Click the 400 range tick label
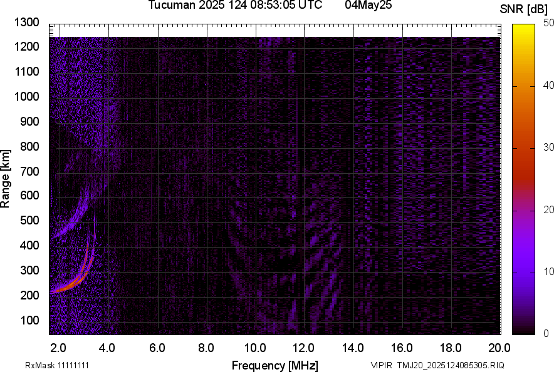The image size is (554, 372). (x=29, y=245)
